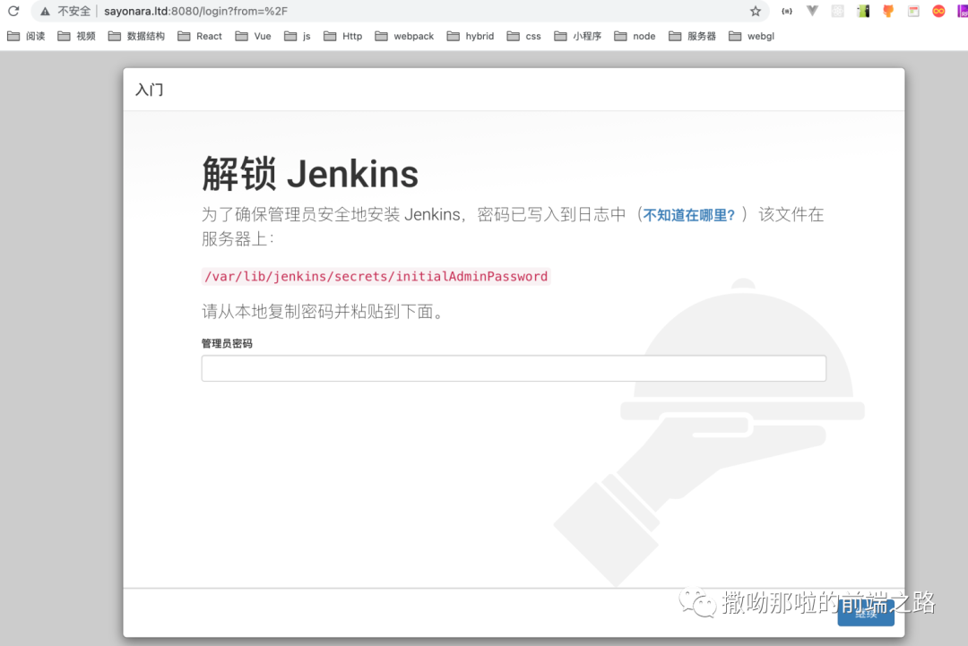Open the 阅读 bookmark folder
Image resolution: width=968 pixels, height=646 pixels.
point(26,37)
